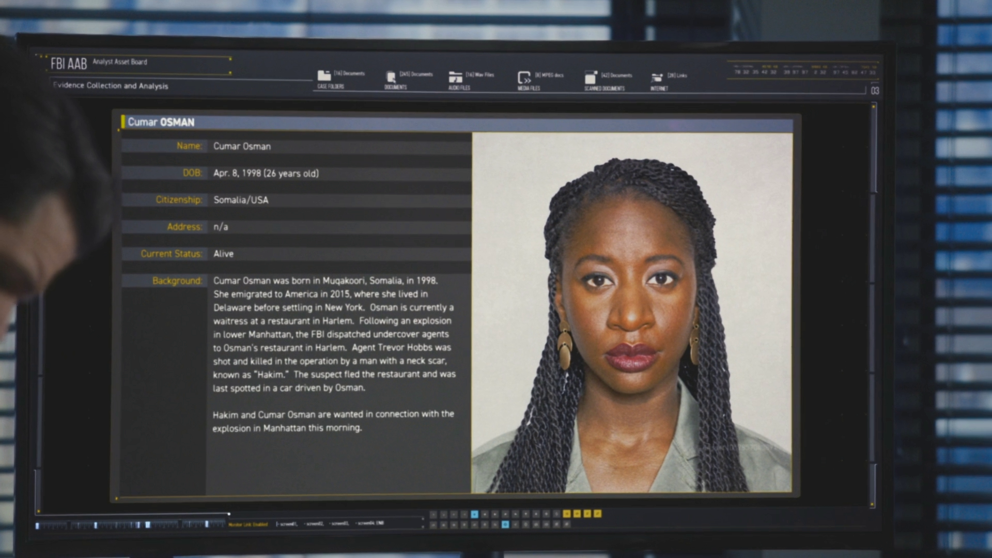992x558 pixels.
Task: Open the Audio Files folder icon
Action: (455, 78)
